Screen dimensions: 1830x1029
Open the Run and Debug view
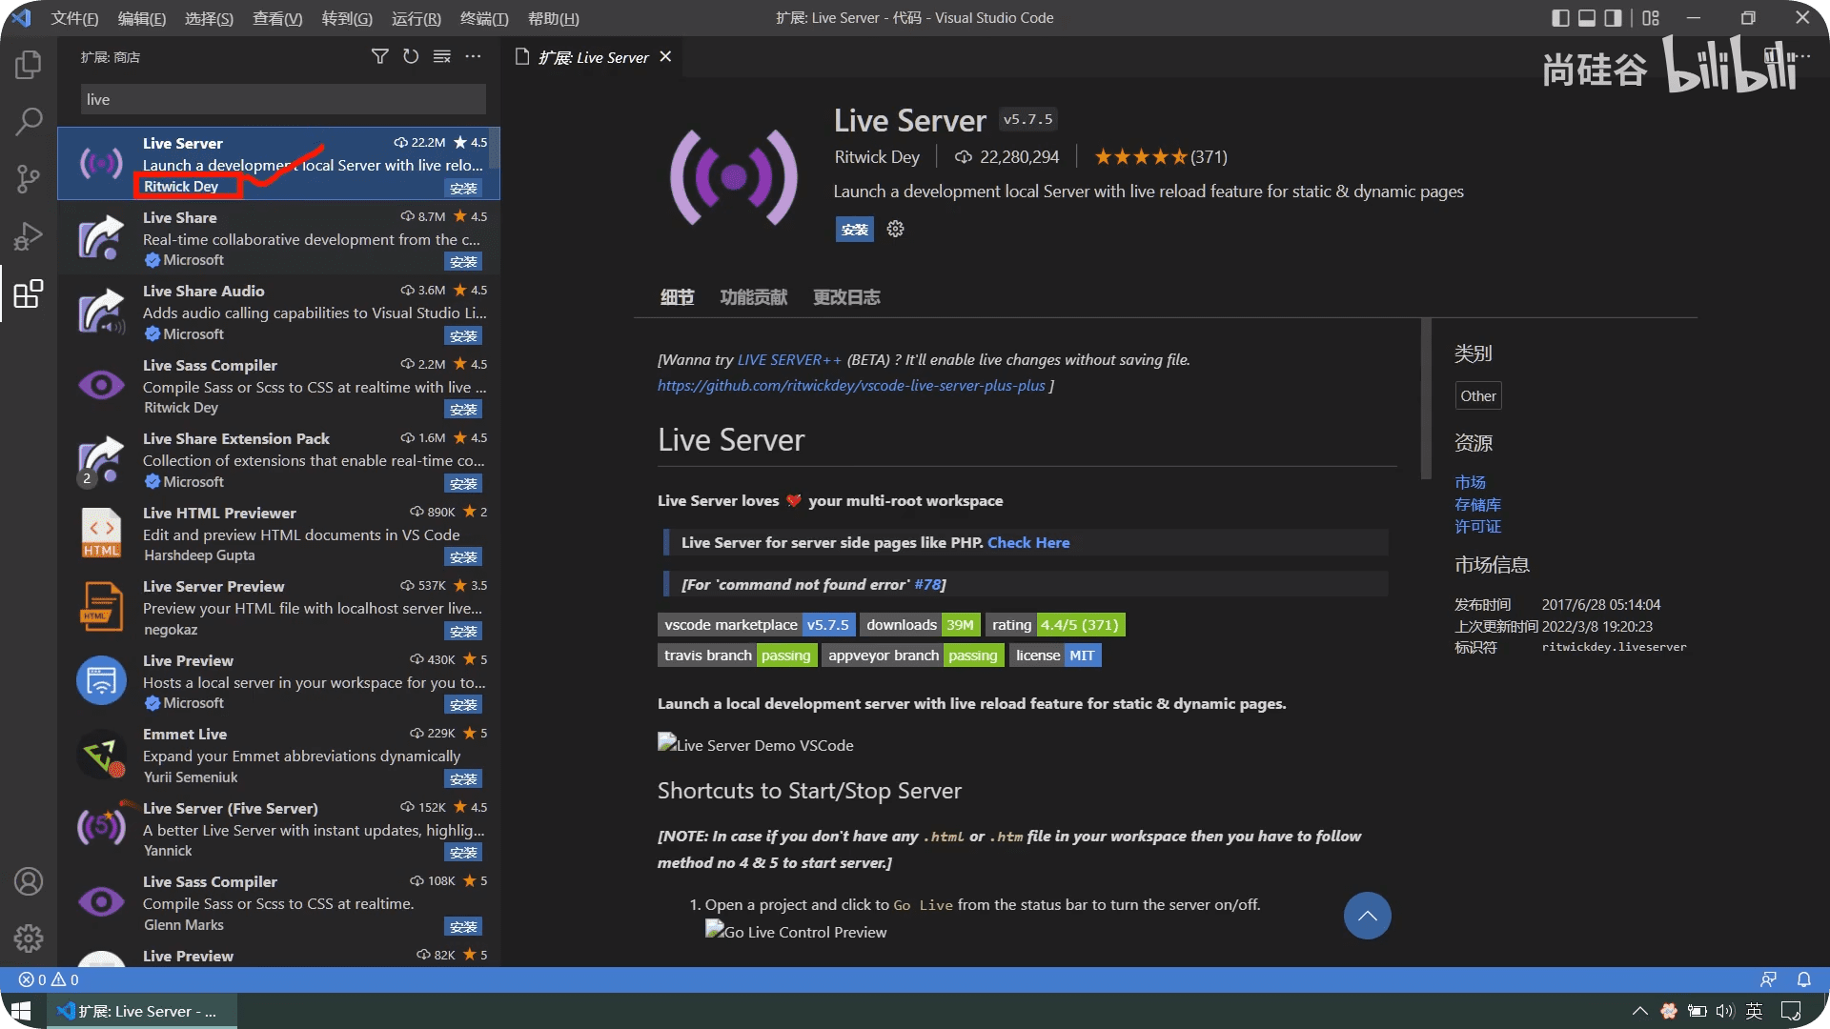[29, 235]
